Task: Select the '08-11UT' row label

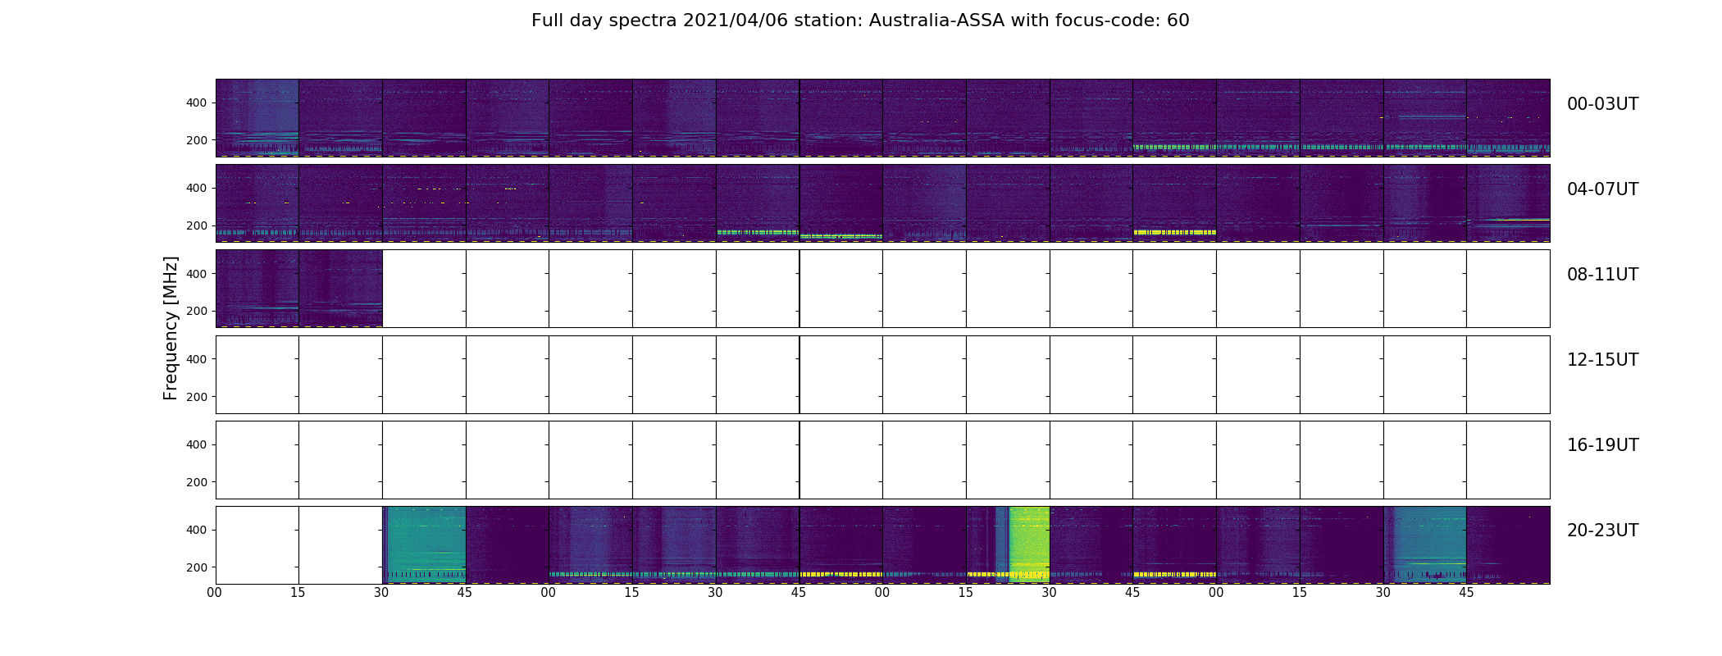Action: click(1602, 275)
